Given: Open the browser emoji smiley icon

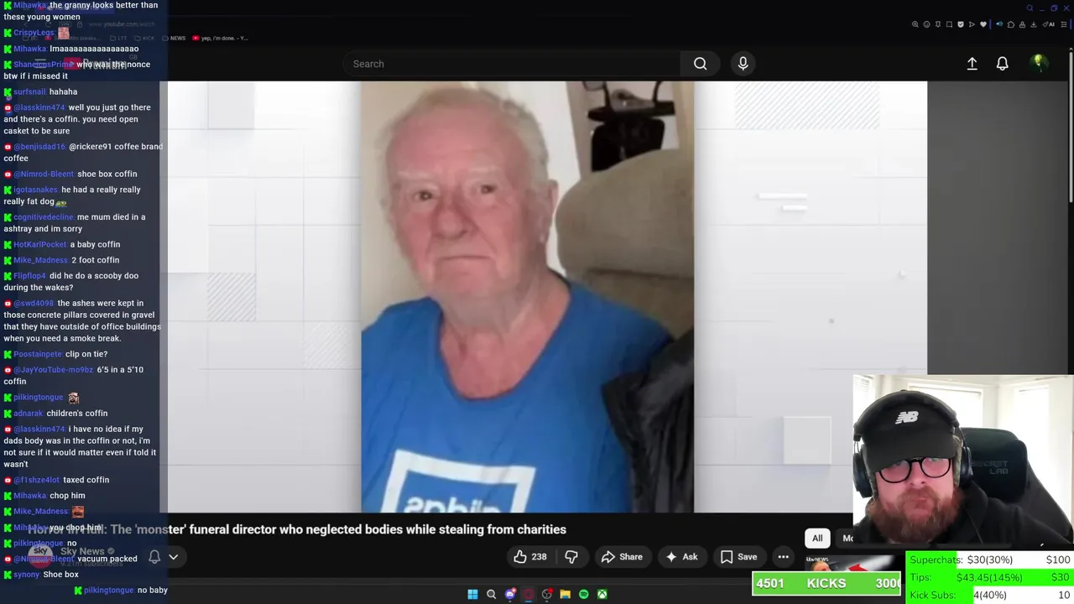Looking at the screenshot, I should pos(926,24).
